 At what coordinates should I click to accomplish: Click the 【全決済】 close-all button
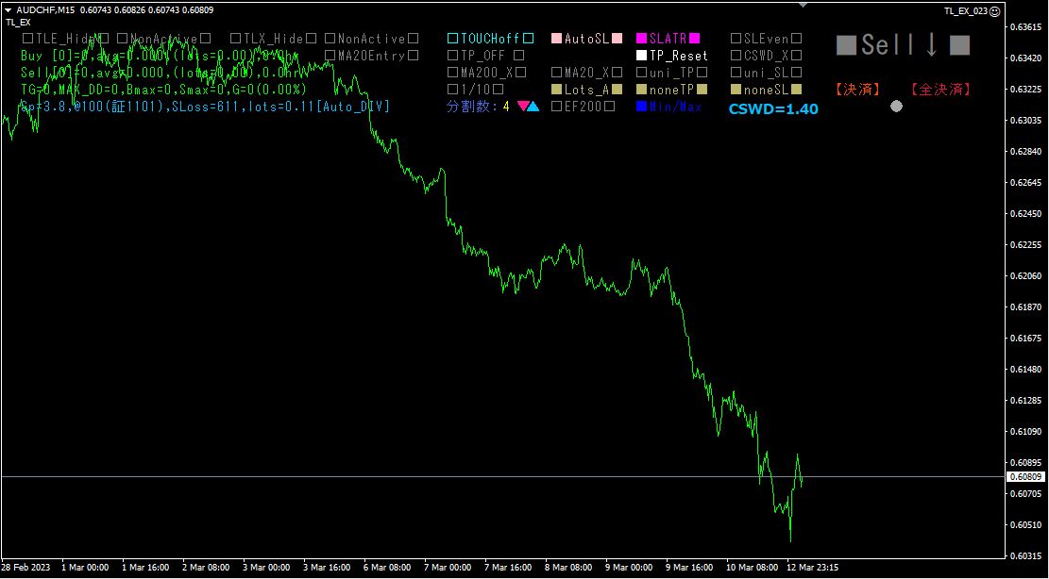pyautogui.click(x=940, y=90)
